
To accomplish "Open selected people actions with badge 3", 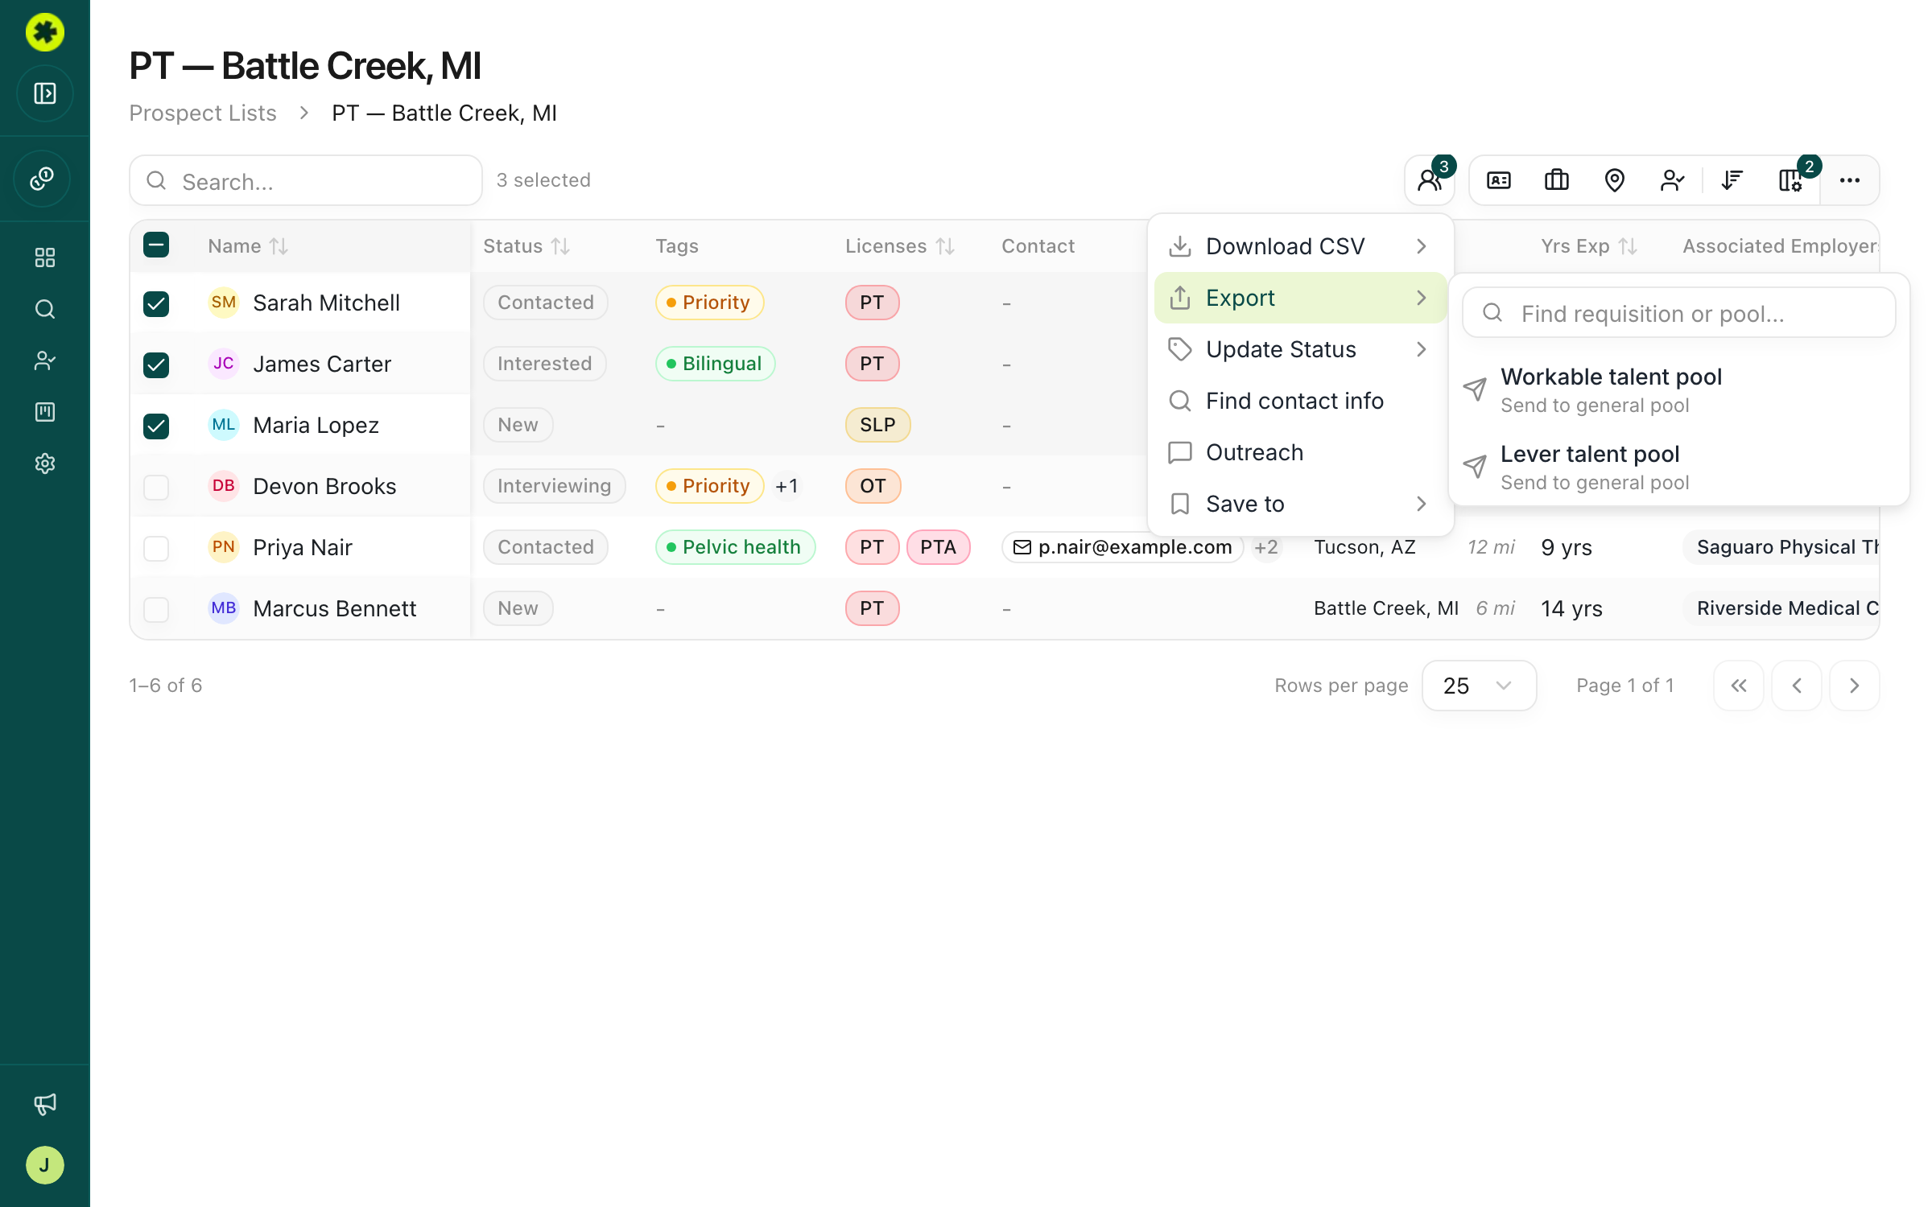I will coord(1430,180).
